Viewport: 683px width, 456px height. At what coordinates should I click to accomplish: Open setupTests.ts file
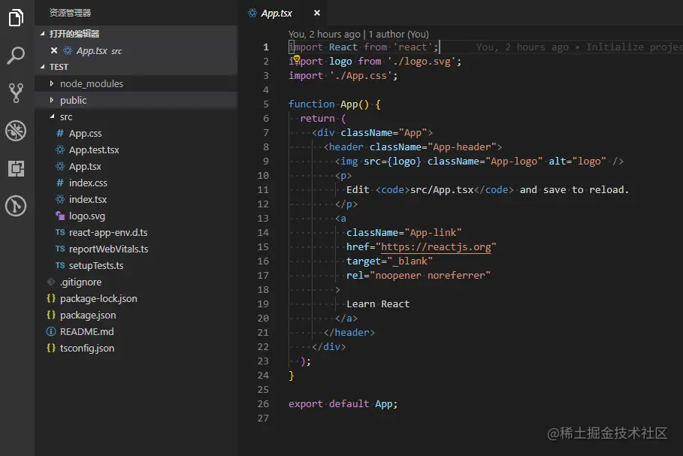(x=136, y=266)
